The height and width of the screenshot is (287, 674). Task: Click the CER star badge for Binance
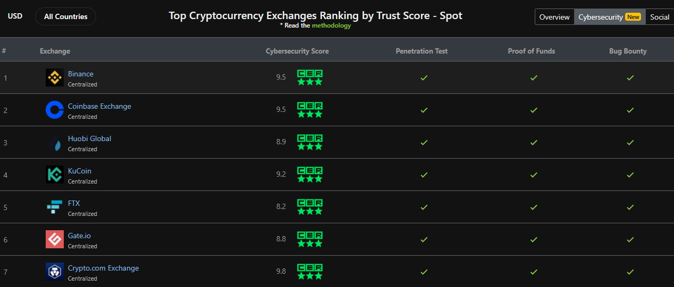(x=310, y=77)
